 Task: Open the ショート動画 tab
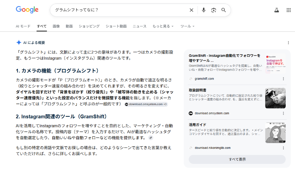[x=116, y=26]
